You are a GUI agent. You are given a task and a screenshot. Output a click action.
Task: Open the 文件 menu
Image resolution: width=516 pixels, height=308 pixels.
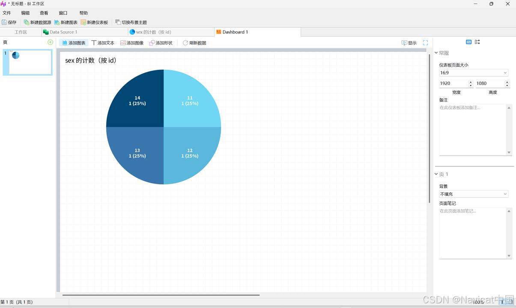(6, 13)
